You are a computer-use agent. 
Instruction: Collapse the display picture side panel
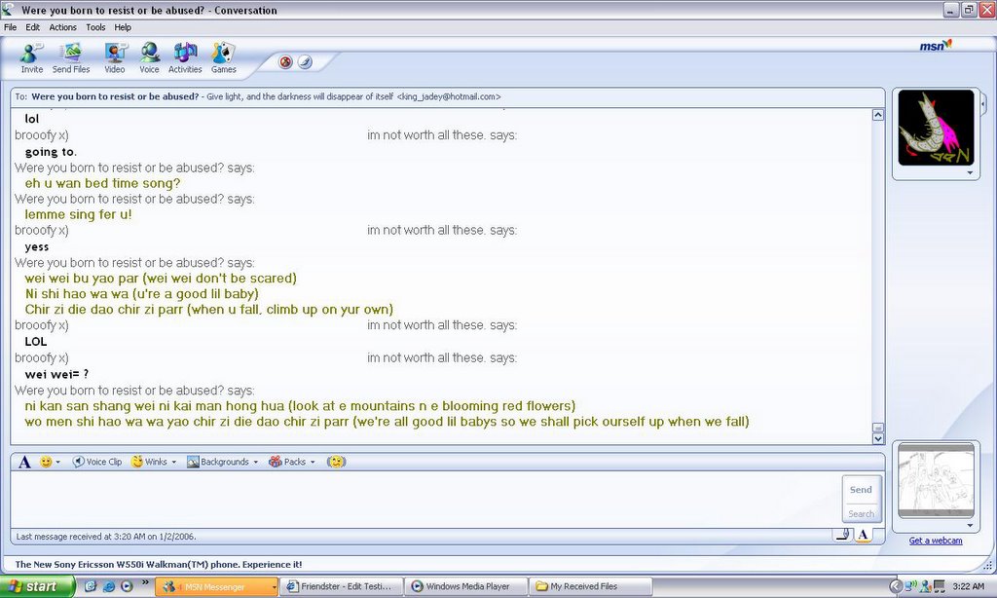pyautogui.click(x=983, y=103)
